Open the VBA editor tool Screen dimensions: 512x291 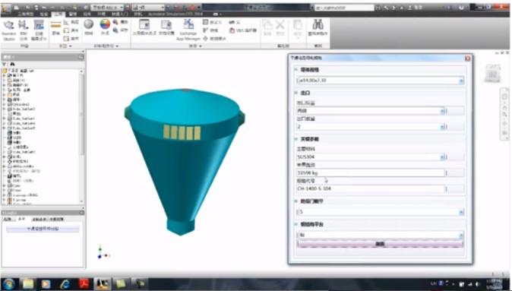243,30
